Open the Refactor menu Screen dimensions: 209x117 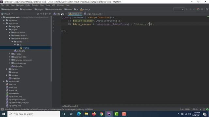point(35,5)
